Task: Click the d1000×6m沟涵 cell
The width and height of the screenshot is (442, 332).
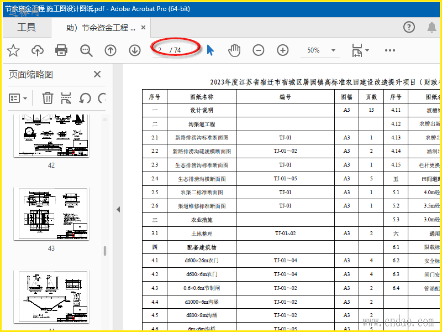Action: (202, 302)
